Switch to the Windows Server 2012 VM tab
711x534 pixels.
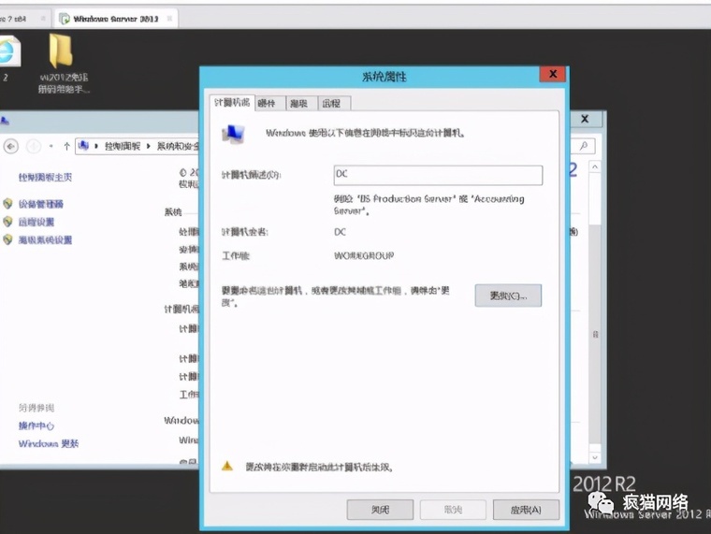(116, 19)
